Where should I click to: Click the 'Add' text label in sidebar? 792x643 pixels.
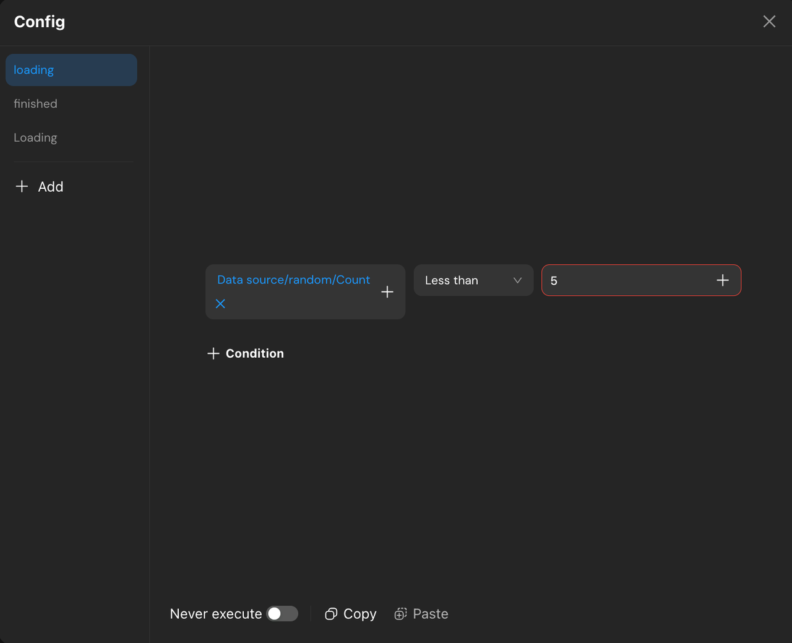pos(51,187)
